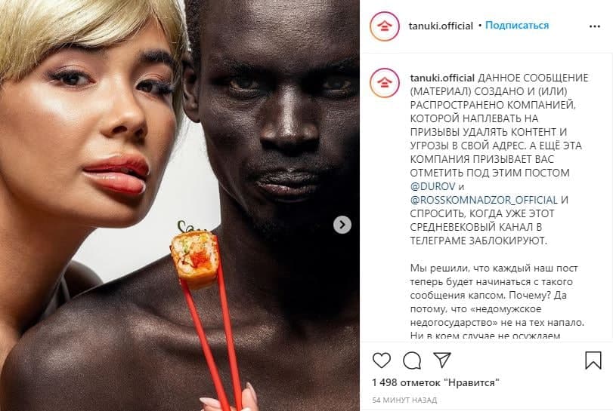
Task: Open the tanuki.official avatar in the post header
Action: (x=385, y=26)
